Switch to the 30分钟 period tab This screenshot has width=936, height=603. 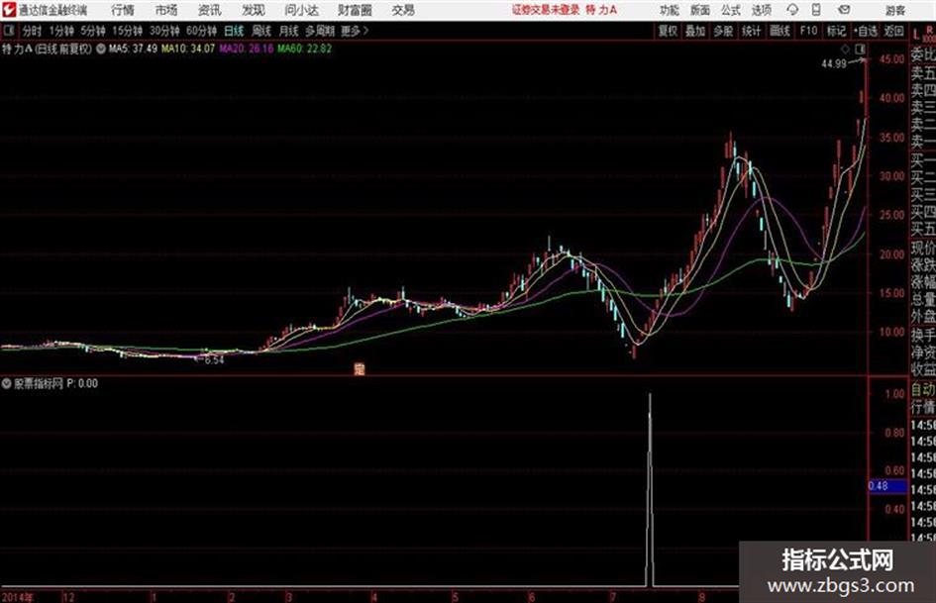tap(164, 31)
